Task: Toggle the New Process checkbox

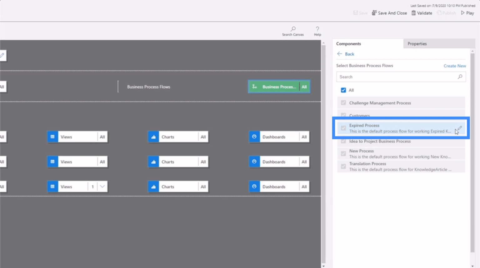Action: coord(343,154)
